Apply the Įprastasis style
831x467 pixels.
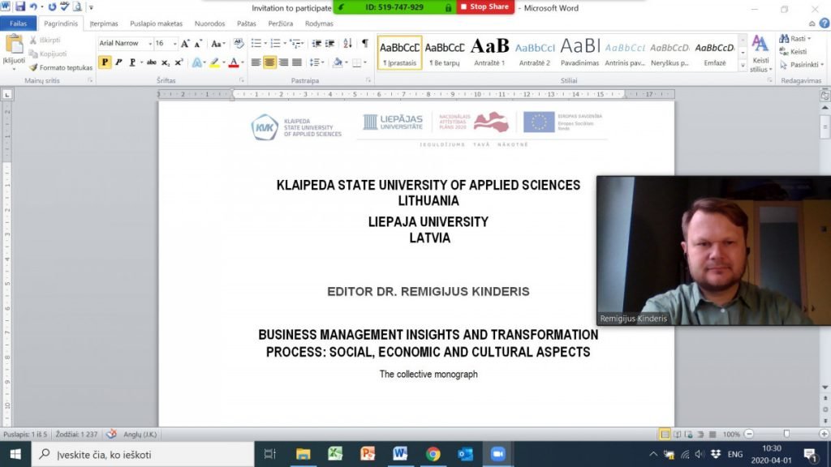pyautogui.click(x=399, y=53)
